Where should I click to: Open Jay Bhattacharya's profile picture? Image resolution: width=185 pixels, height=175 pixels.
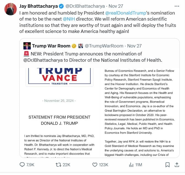10,10
